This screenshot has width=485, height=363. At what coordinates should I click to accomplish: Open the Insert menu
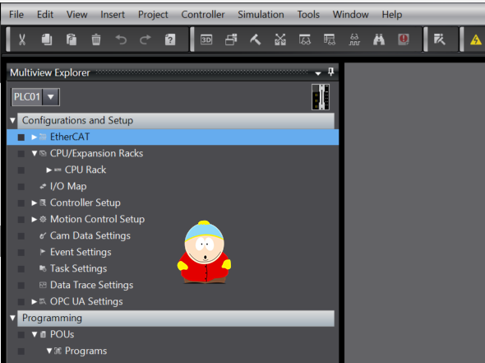coord(113,15)
